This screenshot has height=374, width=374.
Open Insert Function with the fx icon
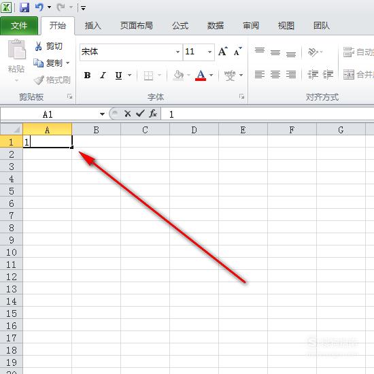(x=152, y=114)
